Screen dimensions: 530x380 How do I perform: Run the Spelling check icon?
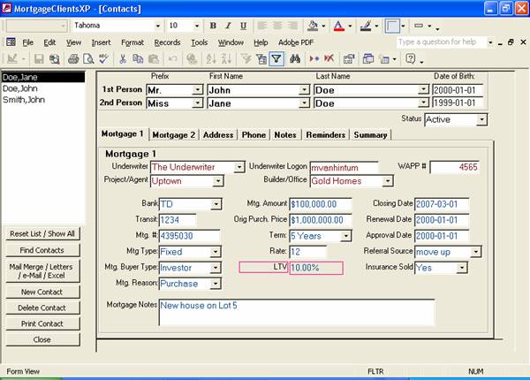pyautogui.click(x=103, y=59)
